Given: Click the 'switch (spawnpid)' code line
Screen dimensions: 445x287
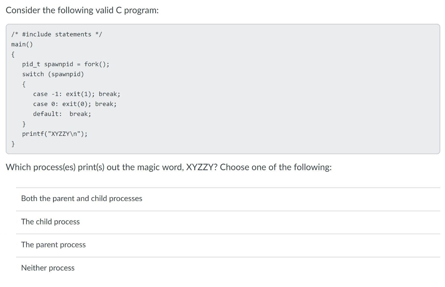Looking at the screenshot, I should tap(53, 74).
